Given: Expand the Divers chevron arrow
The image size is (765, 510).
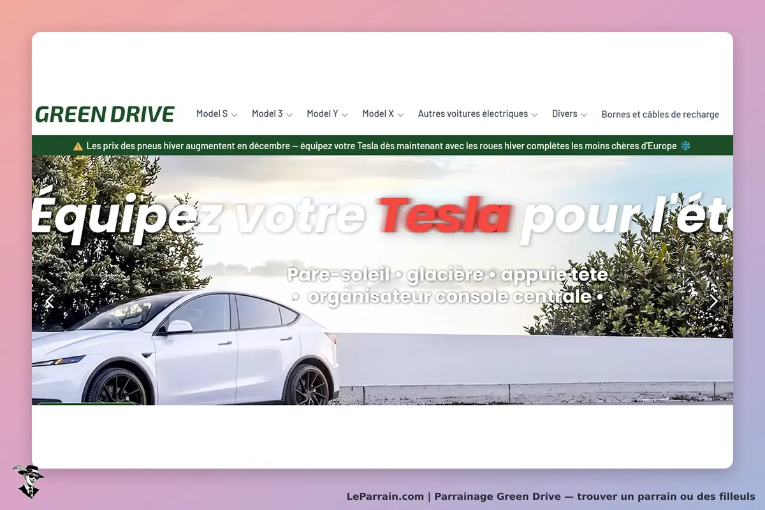Looking at the screenshot, I should pyautogui.click(x=584, y=115).
